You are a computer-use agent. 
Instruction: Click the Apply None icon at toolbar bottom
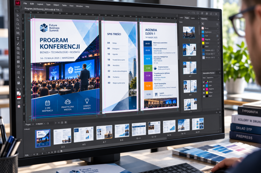click(x=19, y=106)
